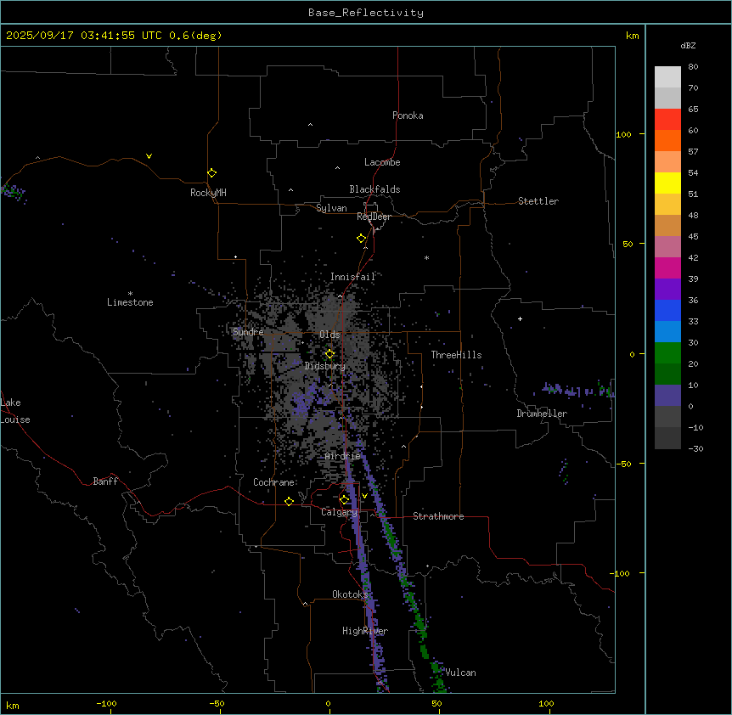Click the yellow diamond between Olds and Didsbury

(329, 354)
